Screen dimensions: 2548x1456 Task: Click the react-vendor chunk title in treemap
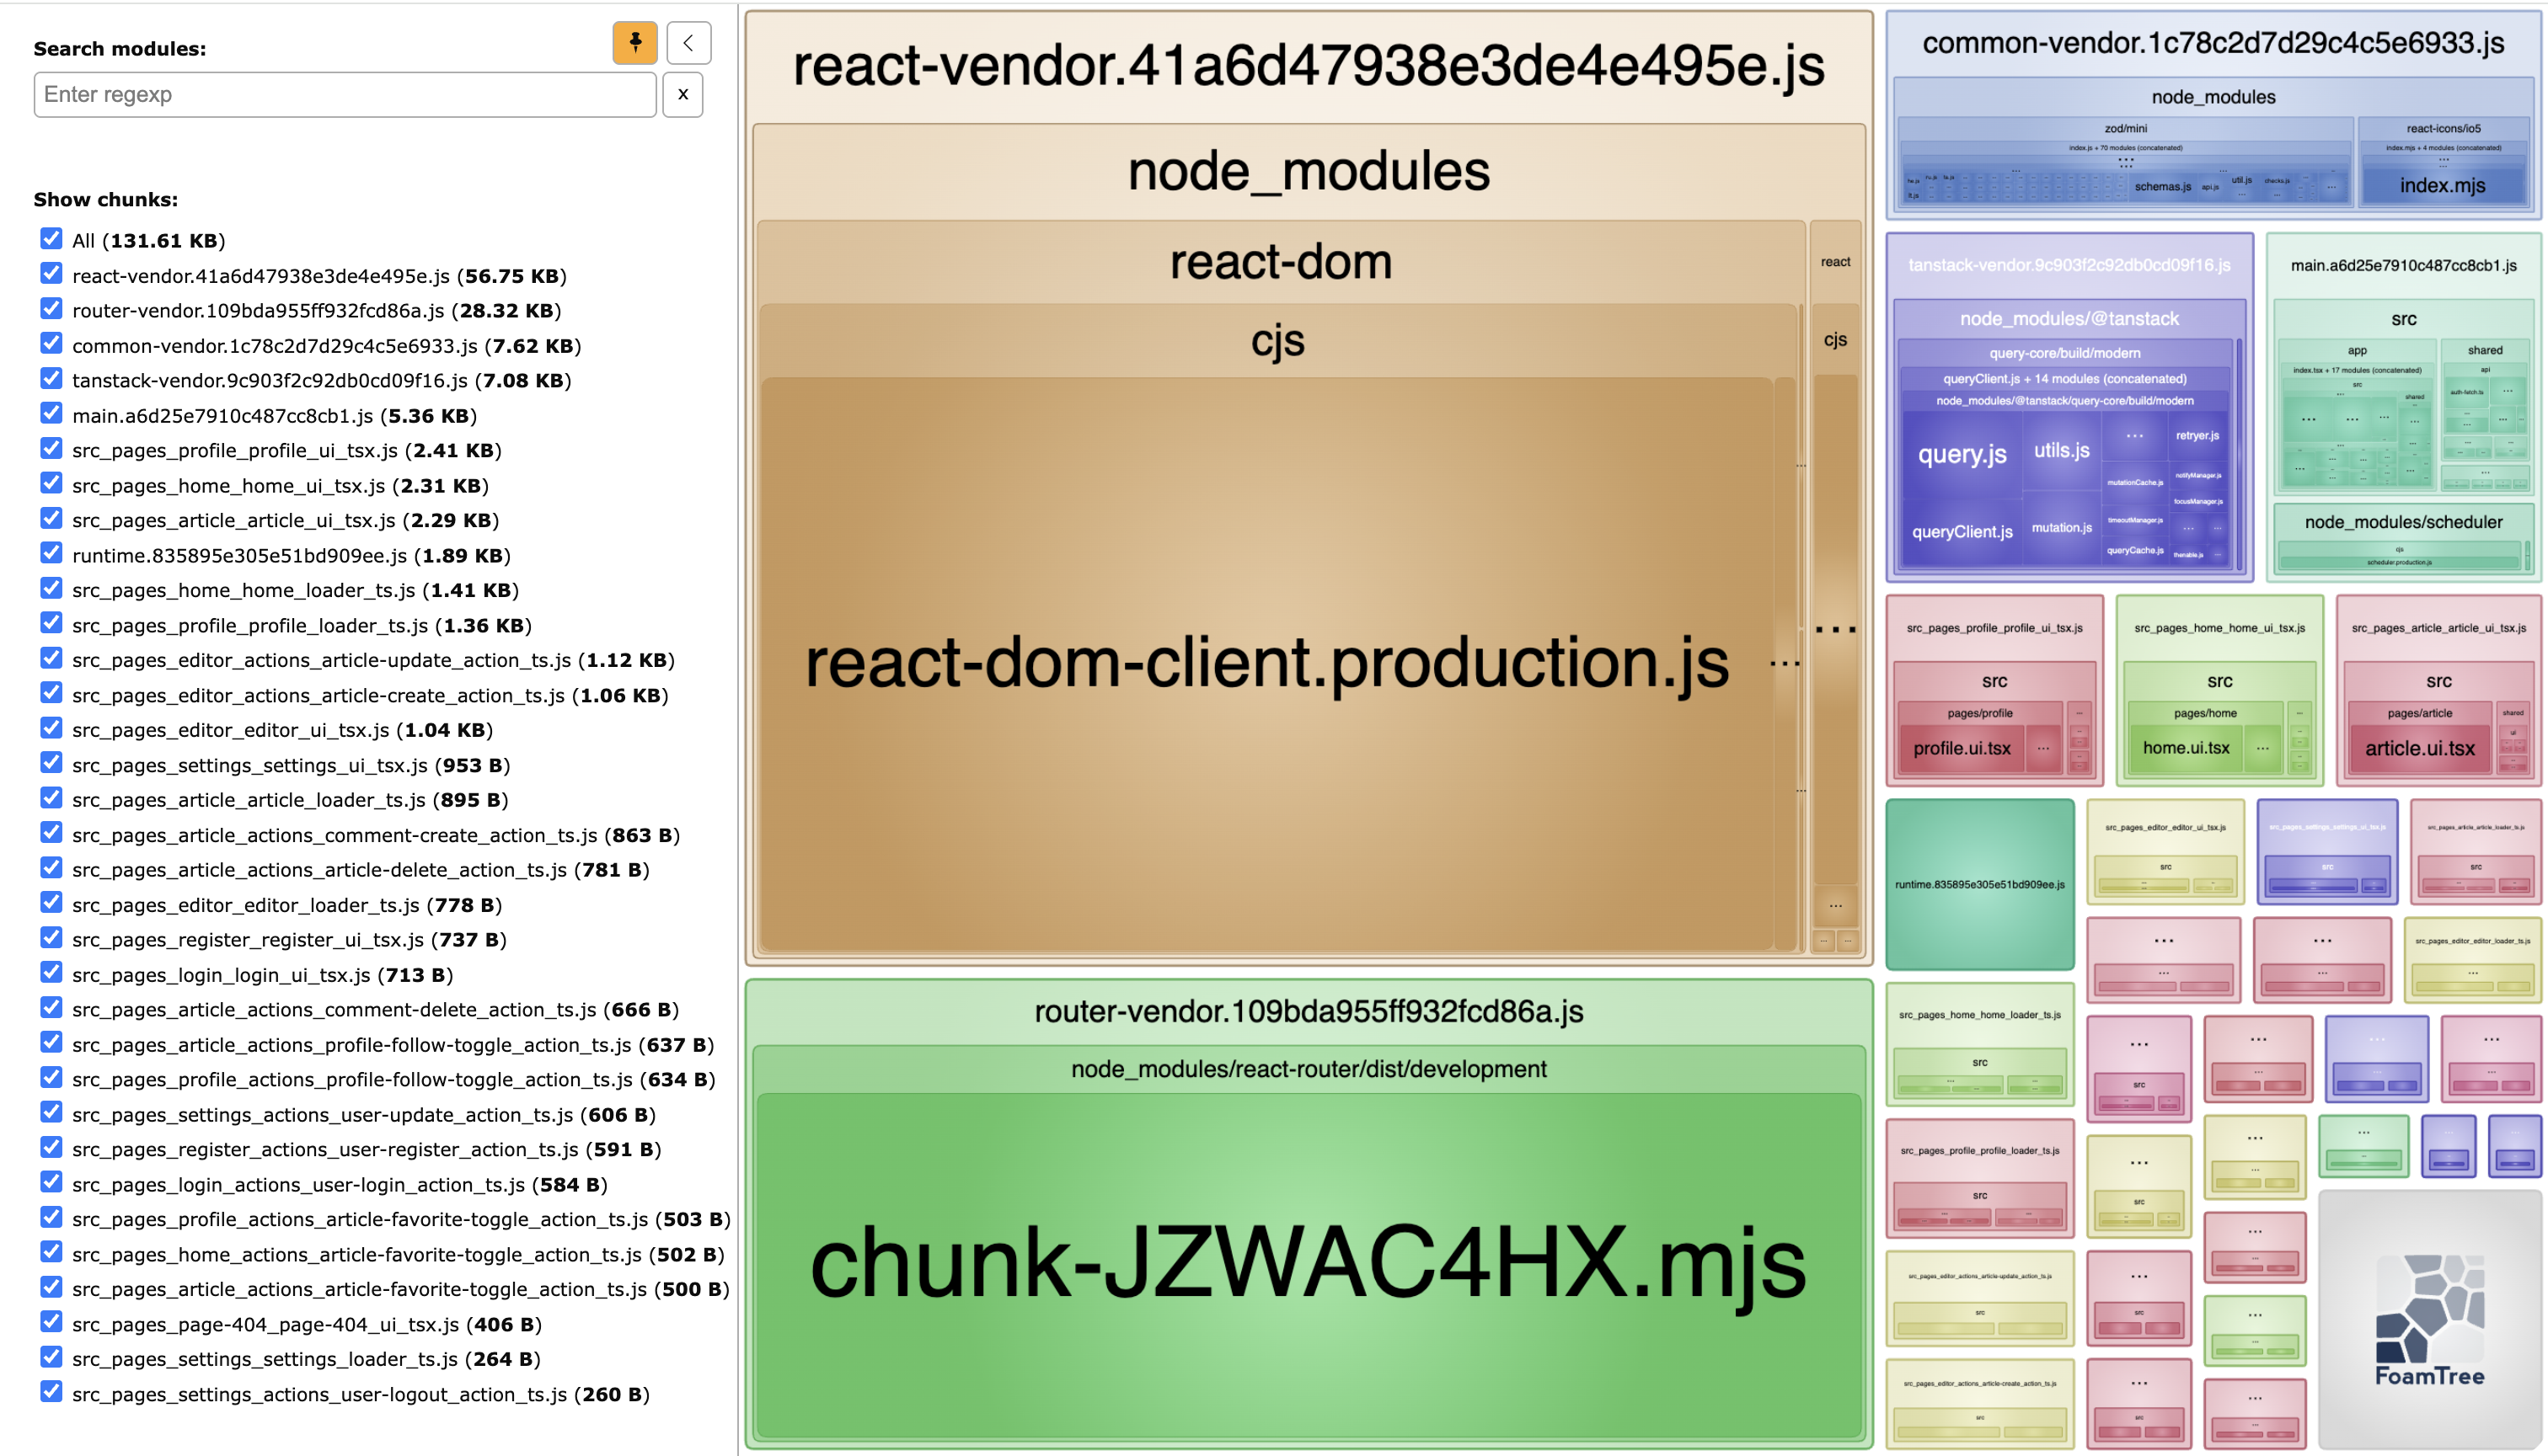[1309, 66]
